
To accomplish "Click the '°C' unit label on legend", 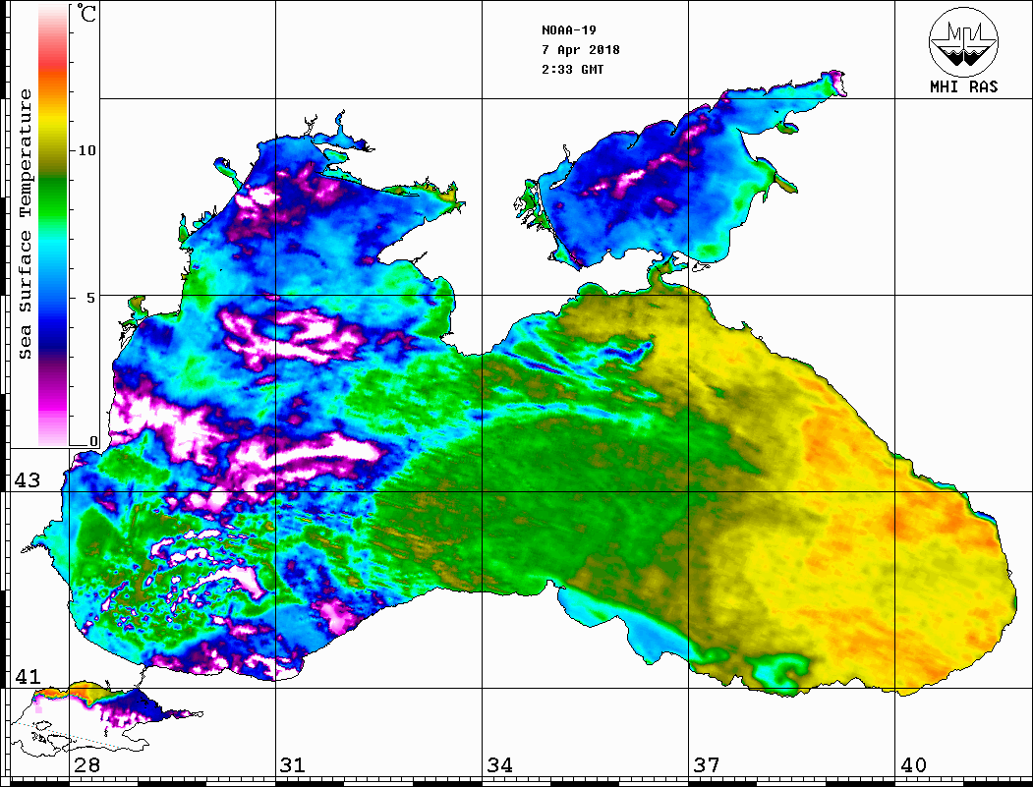I will [86, 13].
